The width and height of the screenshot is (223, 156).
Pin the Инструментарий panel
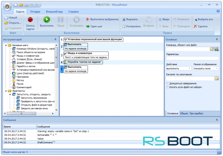[56, 40]
